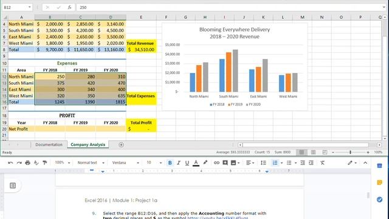Click the 100% zoom level in Excel

378,152
